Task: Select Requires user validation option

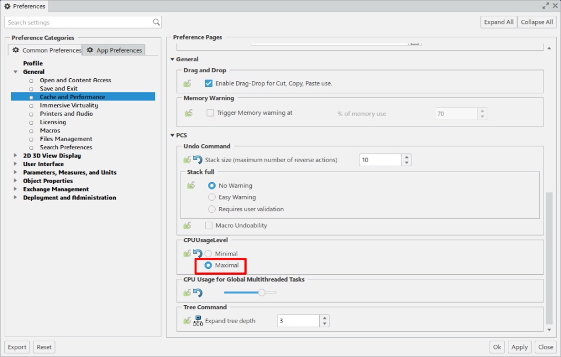Action: coord(212,209)
